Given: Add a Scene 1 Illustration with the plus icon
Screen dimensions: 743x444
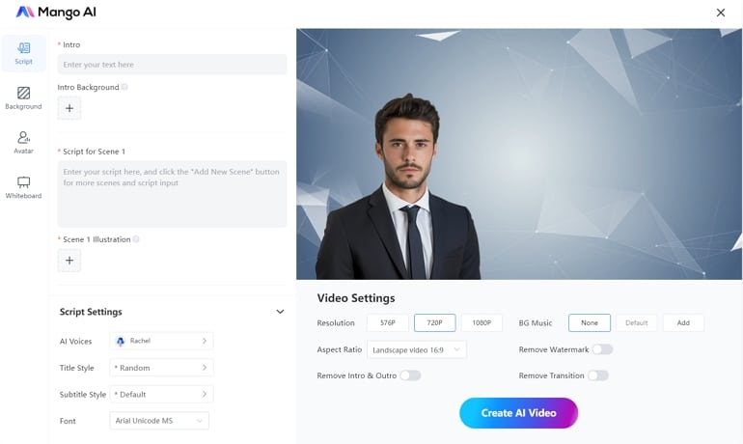Looking at the screenshot, I should 69,260.
